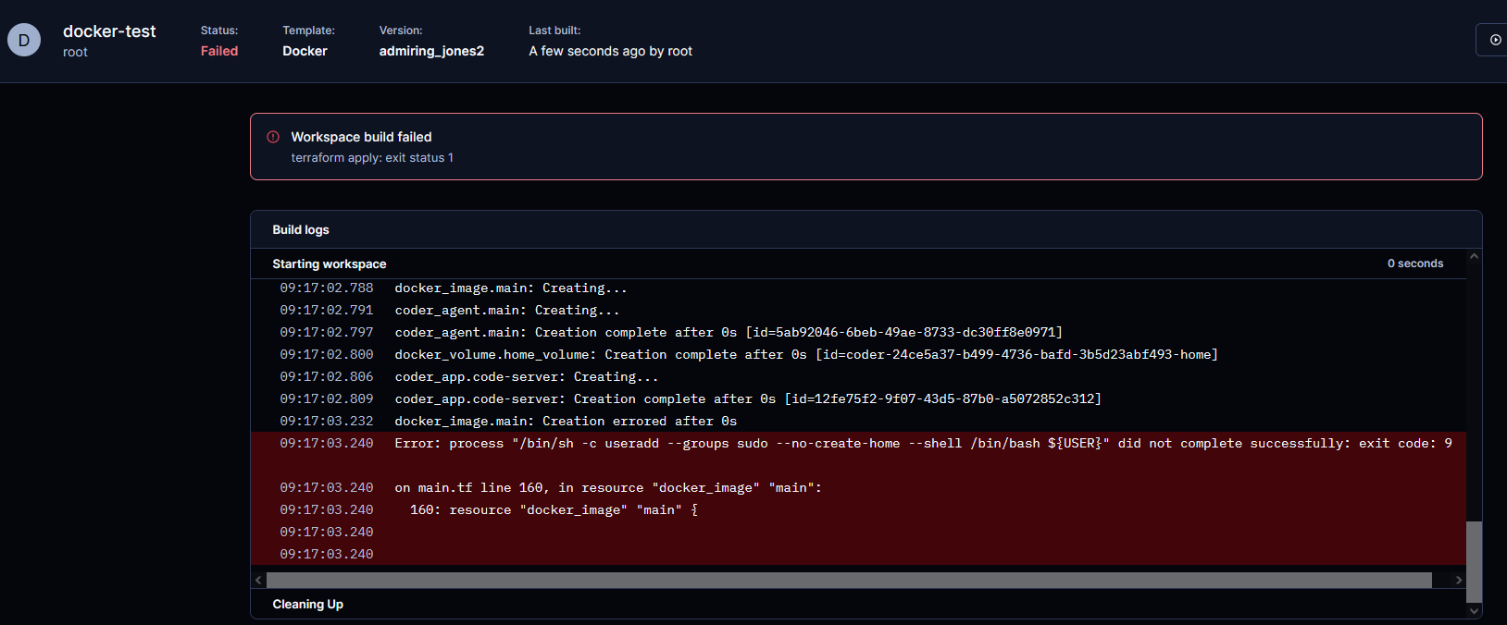This screenshot has width=1507, height=625.
Task: Click the Build logs panel title
Action: [301, 229]
